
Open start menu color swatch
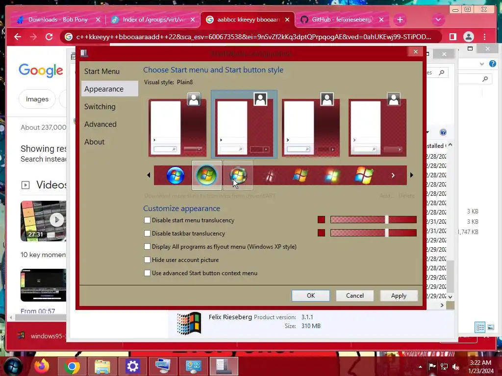click(x=321, y=220)
